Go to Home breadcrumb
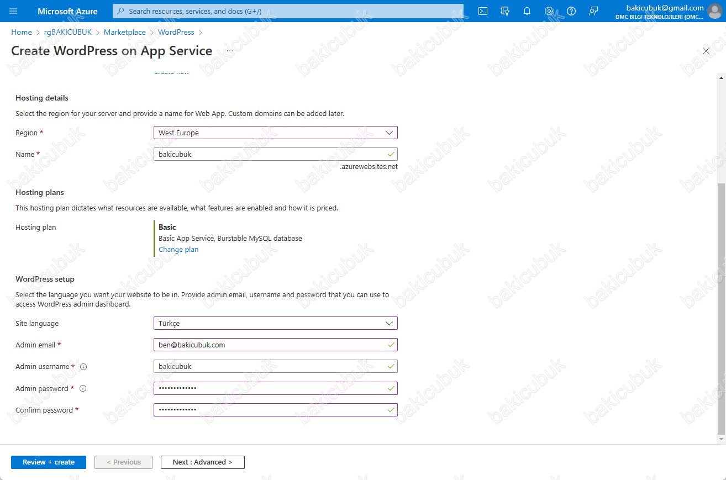The width and height of the screenshot is (726, 480). (22, 33)
